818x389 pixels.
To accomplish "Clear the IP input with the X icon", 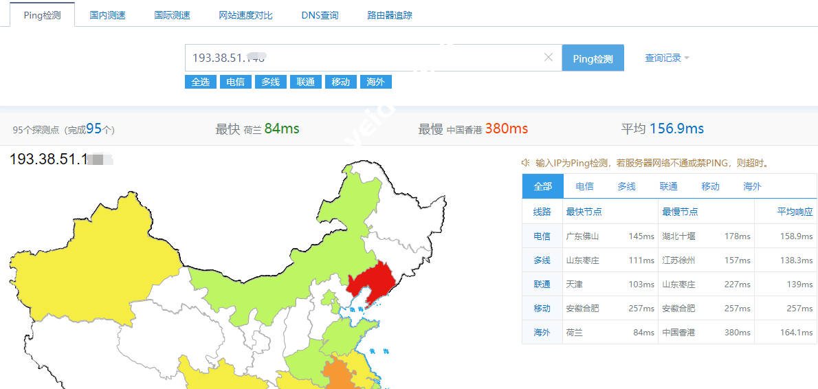I will click(x=549, y=57).
